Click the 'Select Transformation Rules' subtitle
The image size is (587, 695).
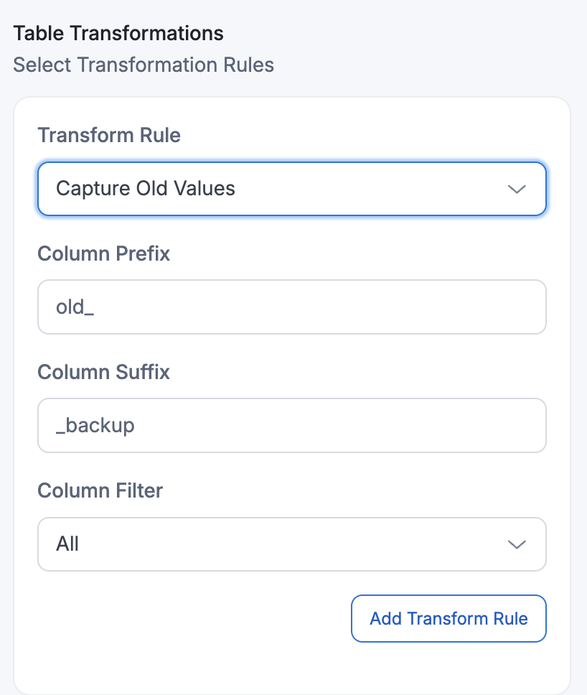click(144, 65)
